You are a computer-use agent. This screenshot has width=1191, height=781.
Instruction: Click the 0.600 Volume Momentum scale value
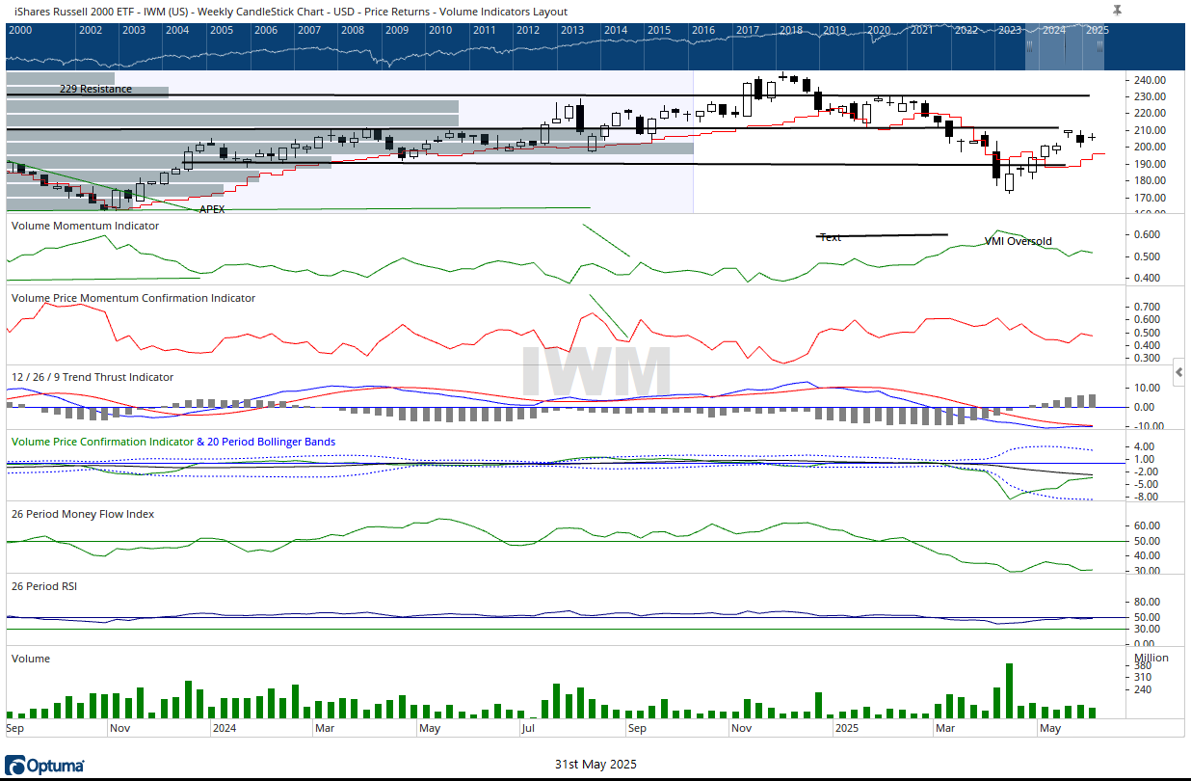(x=1148, y=234)
